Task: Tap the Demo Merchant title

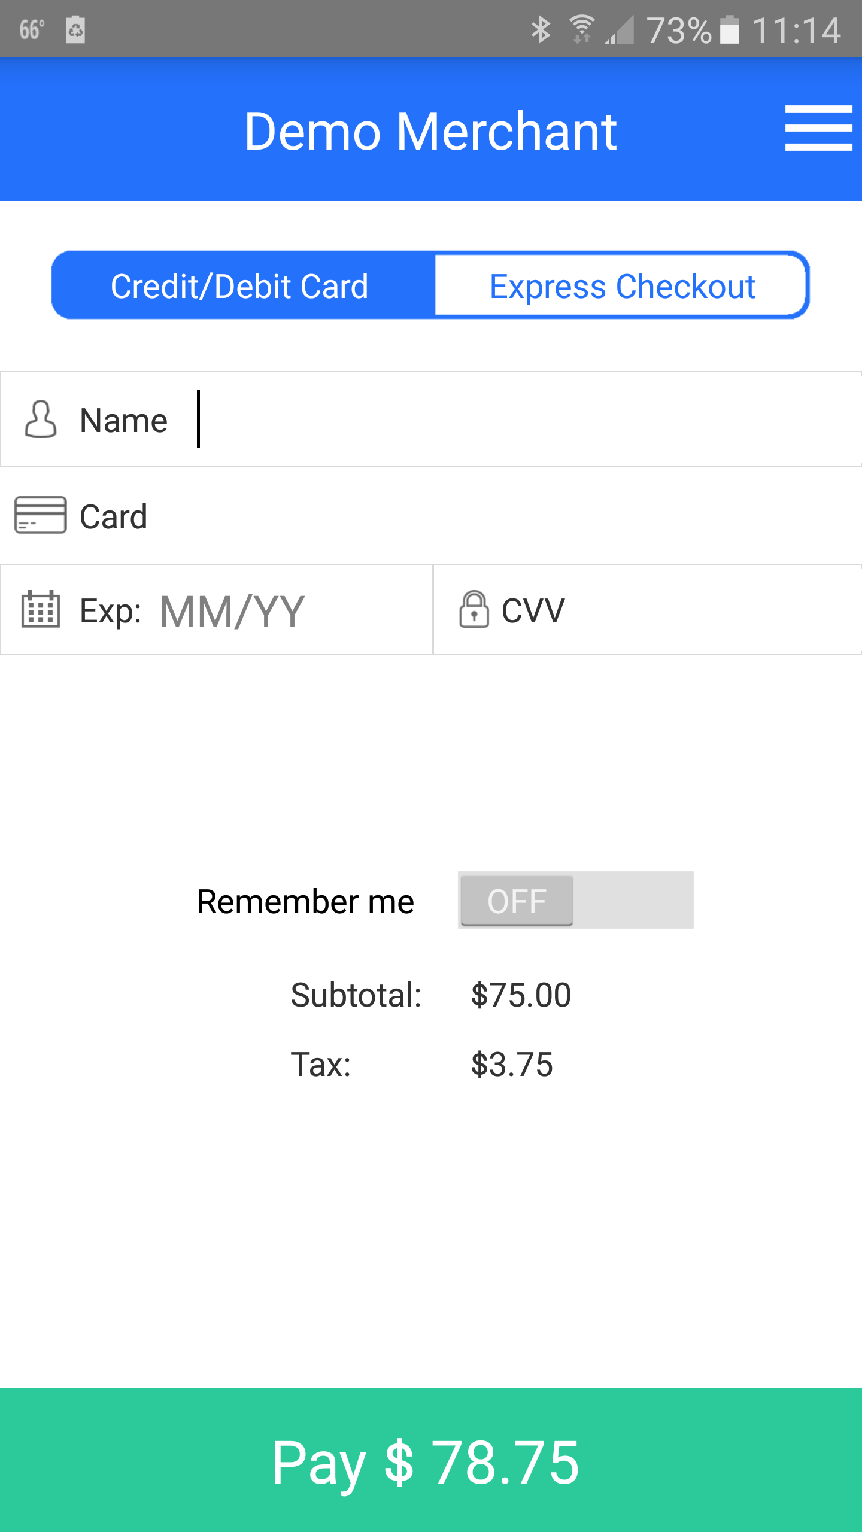Action: [x=430, y=131]
